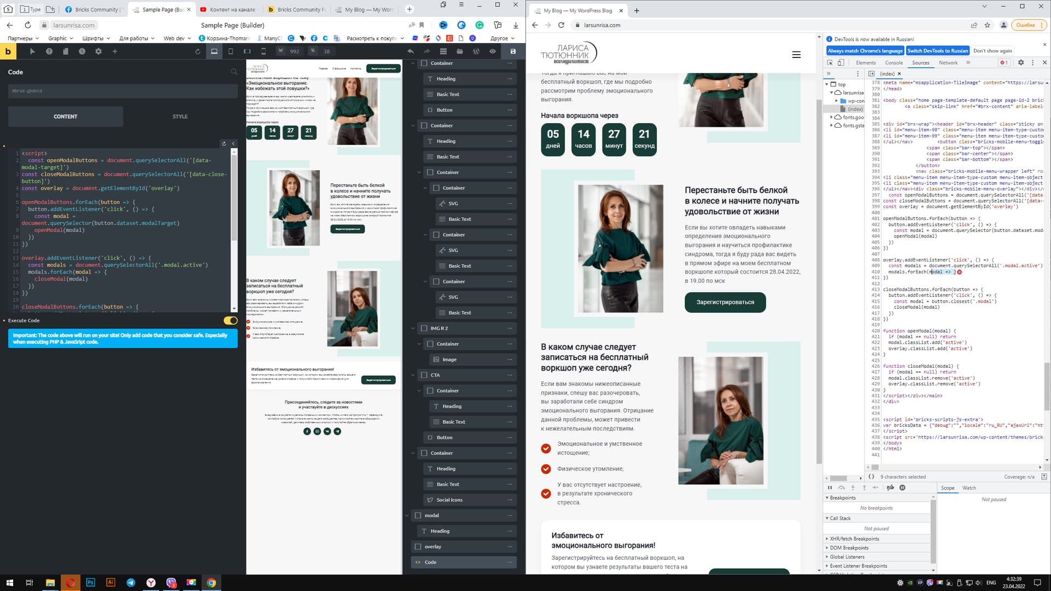The image size is (1051, 591).
Task: Select the mobile portrait breakpoint icon
Action: point(263,51)
